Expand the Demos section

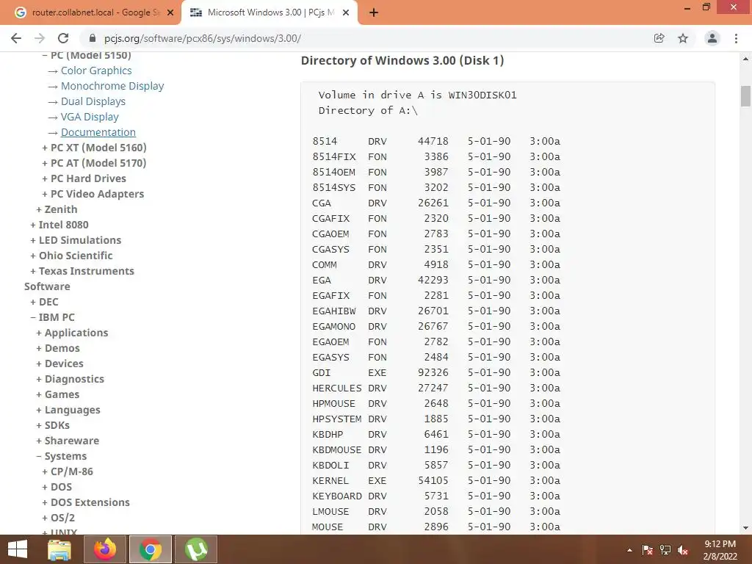pos(58,348)
